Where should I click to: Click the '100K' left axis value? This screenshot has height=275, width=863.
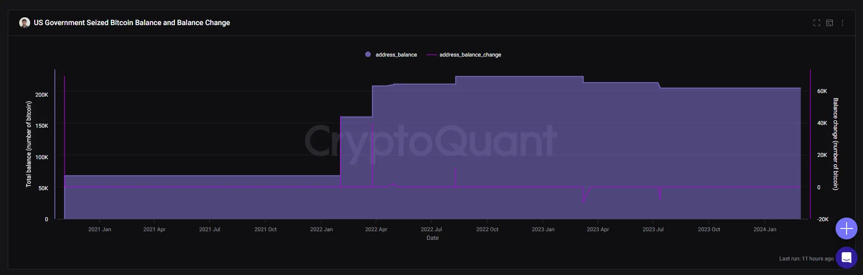42,157
